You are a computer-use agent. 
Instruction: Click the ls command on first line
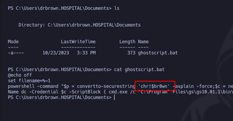coord(117,8)
